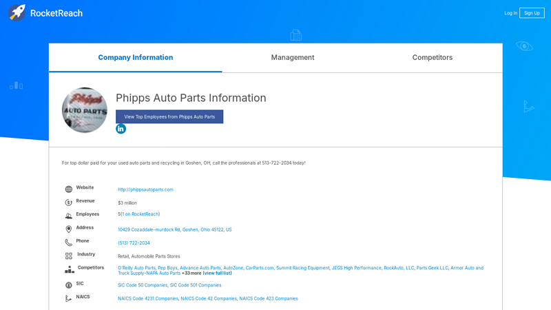Click the Sign Up button
551x310 pixels.
[532, 13]
